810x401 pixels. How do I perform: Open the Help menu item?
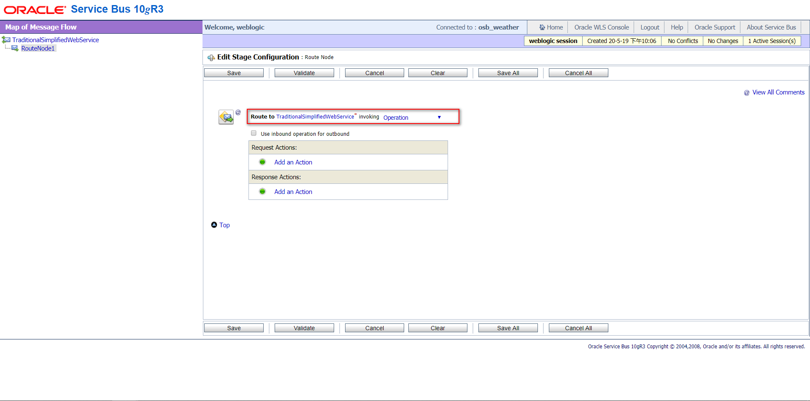[x=677, y=27]
